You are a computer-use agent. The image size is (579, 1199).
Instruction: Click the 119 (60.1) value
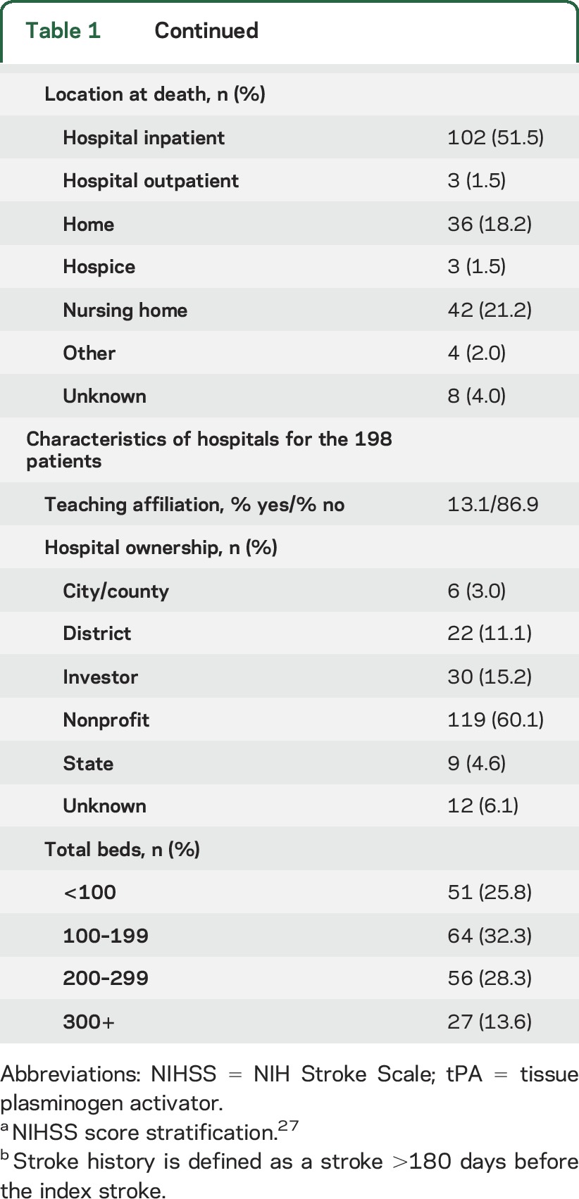[495, 720]
